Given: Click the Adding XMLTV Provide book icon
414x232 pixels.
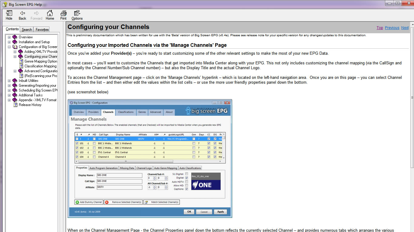Looking at the screenshot, I should pos(21,52).
